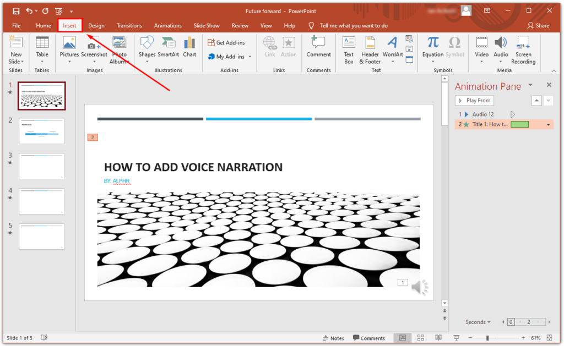Insert Audio from Media group
Image resolution: width=564 pixels, height=346 pixels.
tap(501, 50)
